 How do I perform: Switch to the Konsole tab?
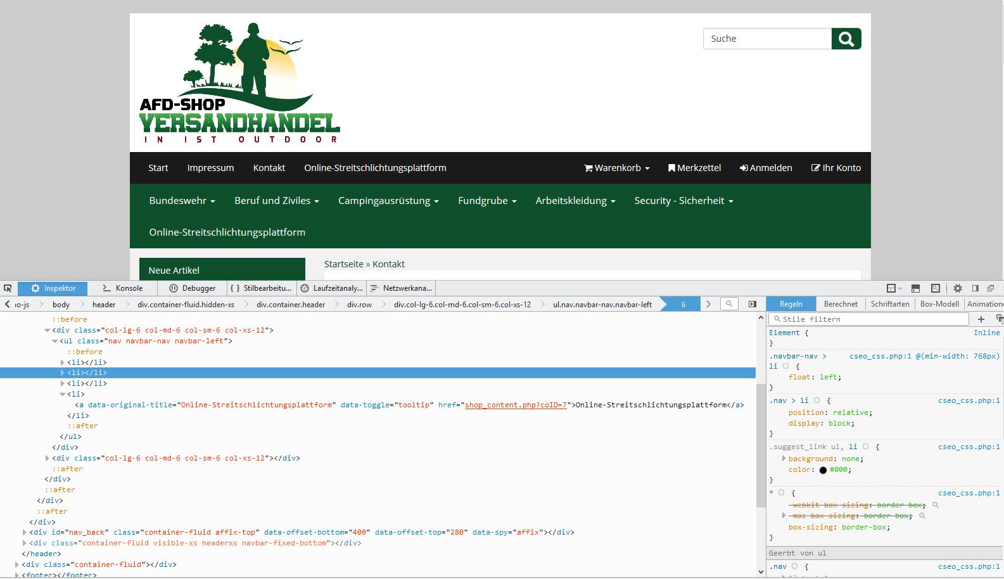click(123, 288)
